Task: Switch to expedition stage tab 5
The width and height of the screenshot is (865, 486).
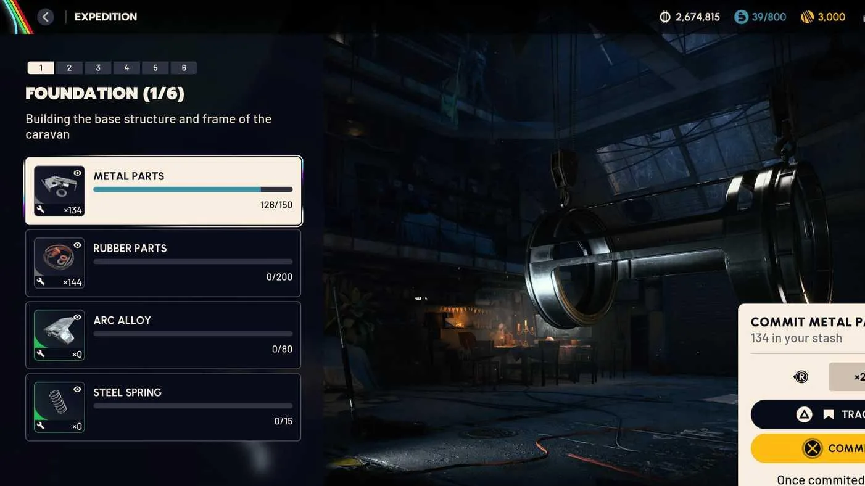Action: tap(155, 68)
